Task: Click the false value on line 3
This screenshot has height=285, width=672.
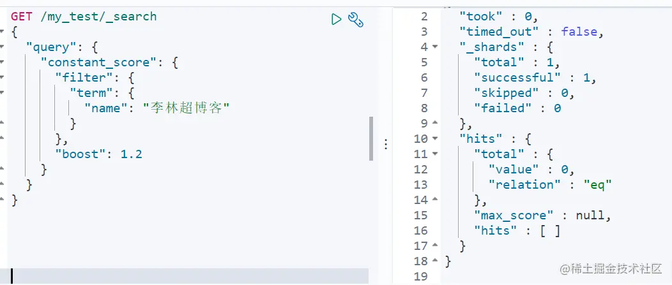Action: click(x=579, y=32)
